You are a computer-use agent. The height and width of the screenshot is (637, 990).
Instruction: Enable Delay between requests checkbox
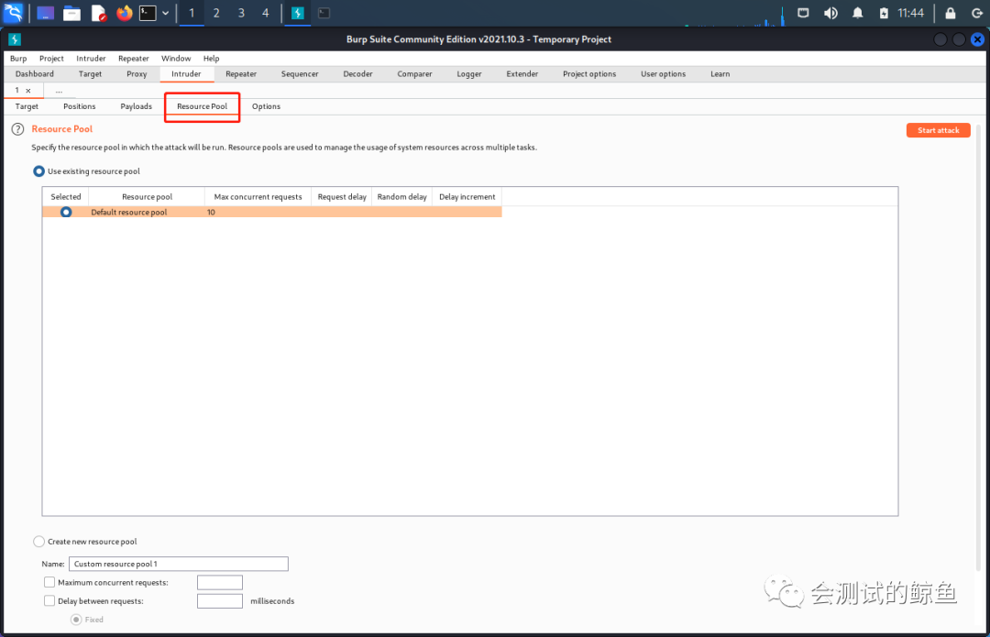(x=49, y=600)
